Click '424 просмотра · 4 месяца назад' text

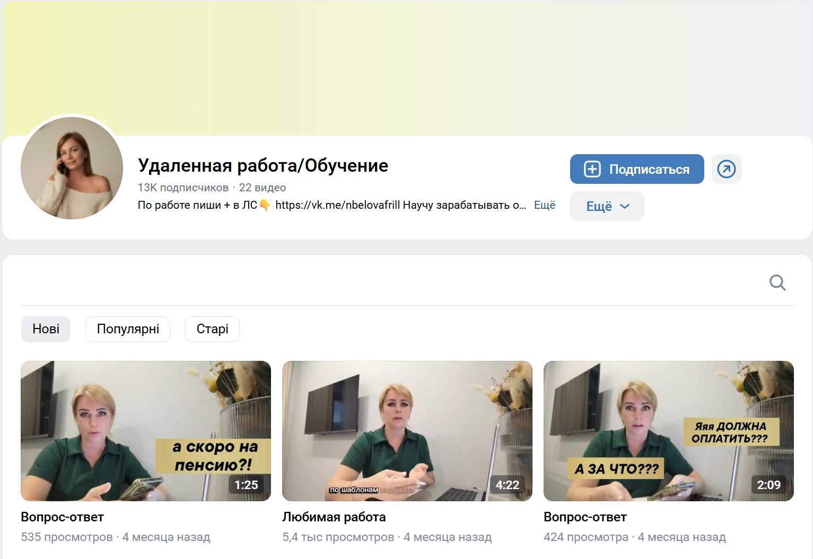(x=635, y=537)
